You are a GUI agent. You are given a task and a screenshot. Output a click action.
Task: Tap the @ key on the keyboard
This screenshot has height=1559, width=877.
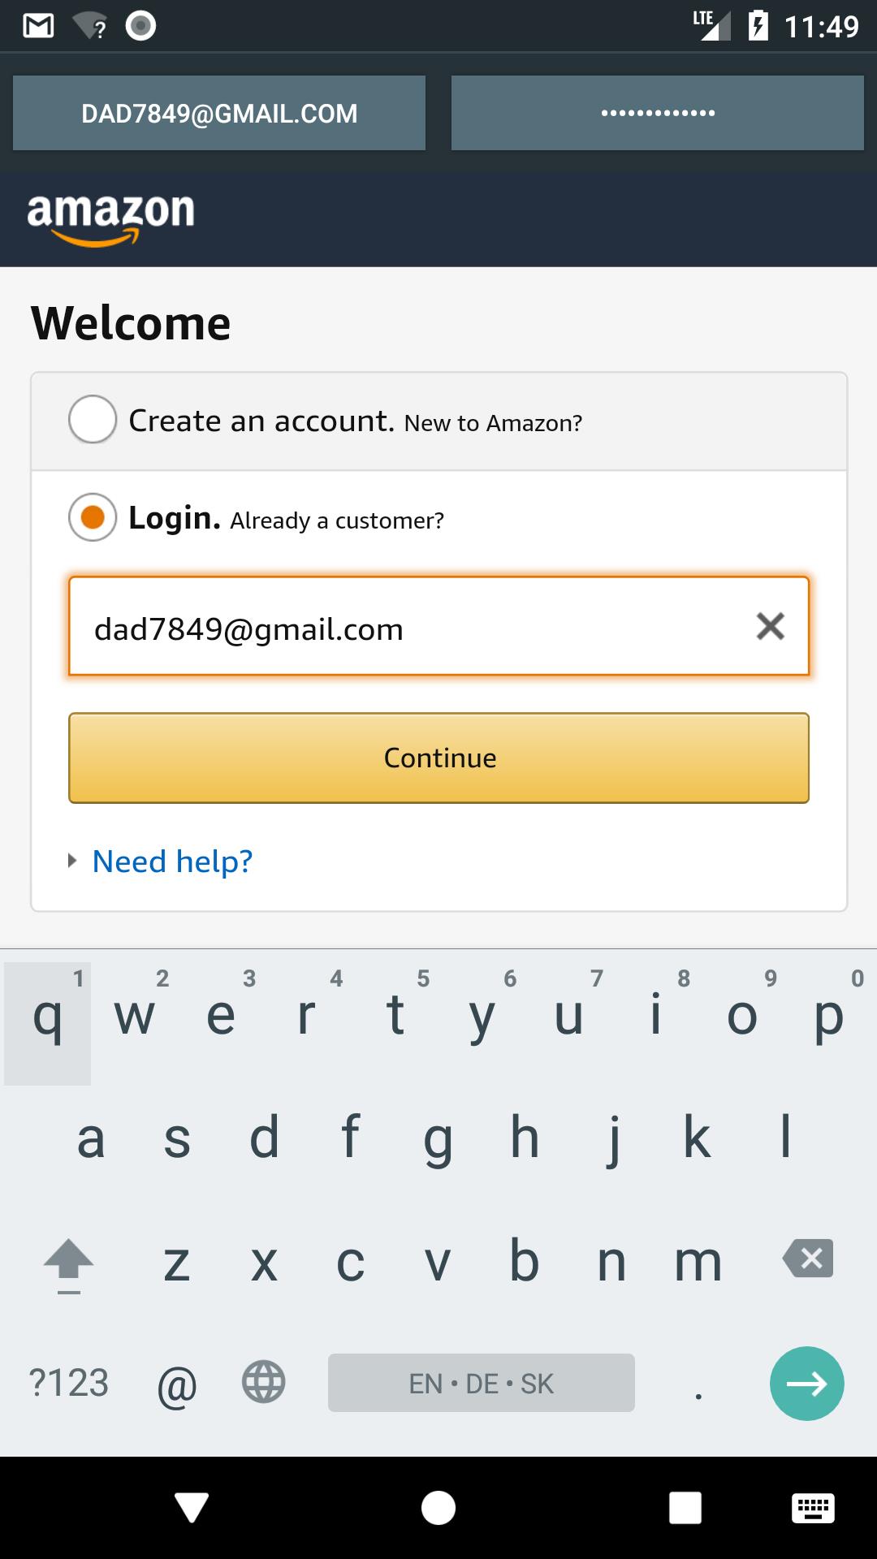(177, 1384)
